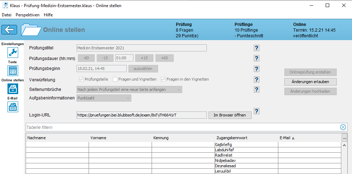Open the Texte sidebar icon
The width and height of the screenshot is (352, 174).
(x=13, y=71)
